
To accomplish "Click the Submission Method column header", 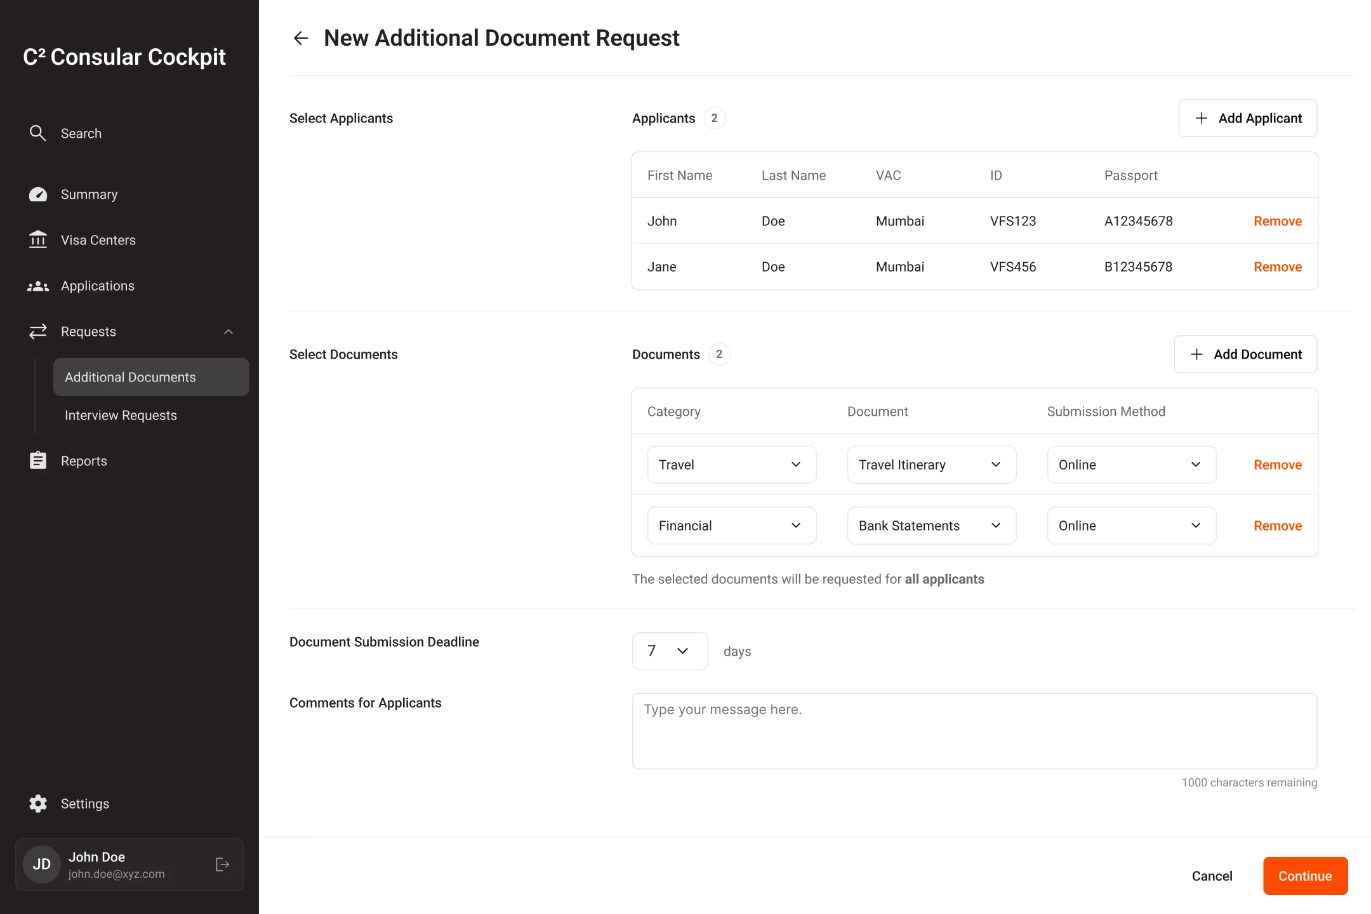I will pos(1106,411).
